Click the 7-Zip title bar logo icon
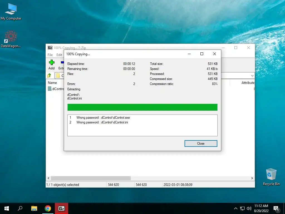 [50, 48]
